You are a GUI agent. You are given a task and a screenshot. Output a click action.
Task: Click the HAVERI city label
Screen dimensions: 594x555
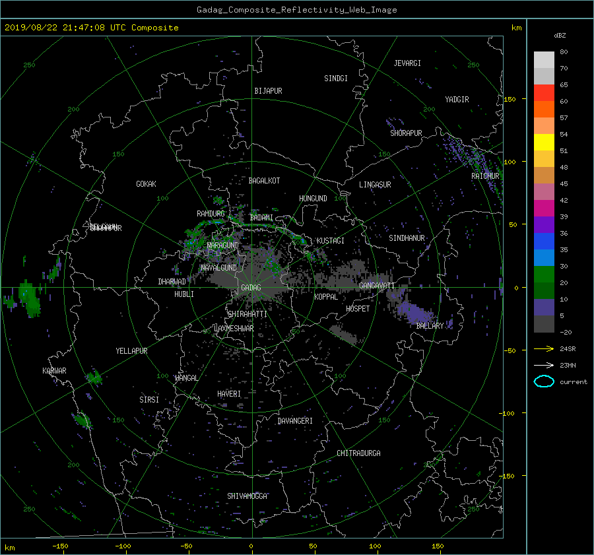click(229, 393)
